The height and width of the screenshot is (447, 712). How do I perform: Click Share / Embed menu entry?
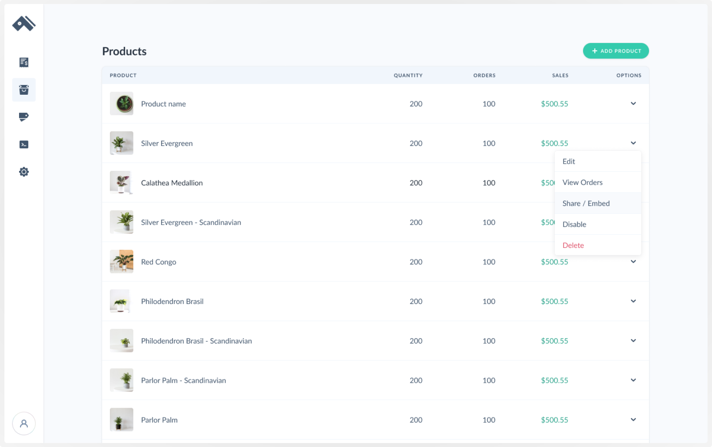coord(586,203)
